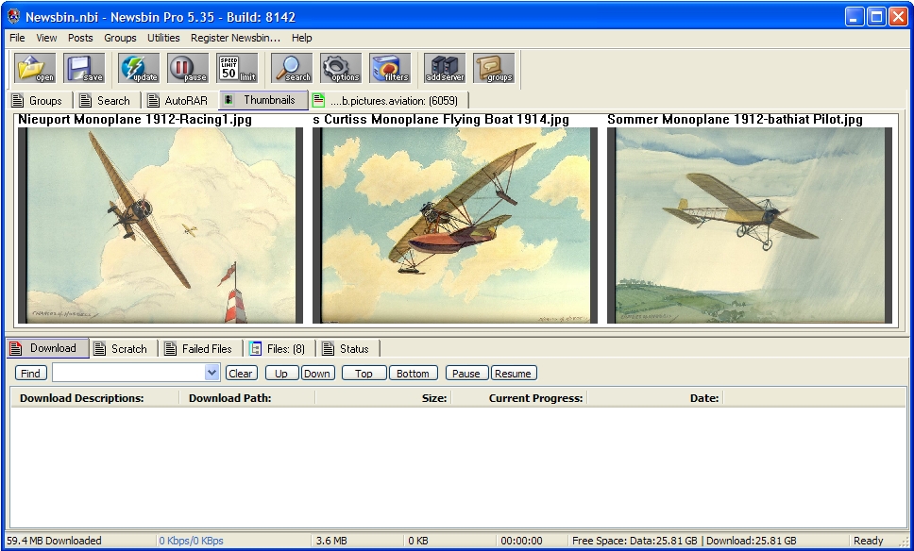The height and width of the screenshot is (551, 914).
Task: Switch to the Status tab
Action: [348, 349]
